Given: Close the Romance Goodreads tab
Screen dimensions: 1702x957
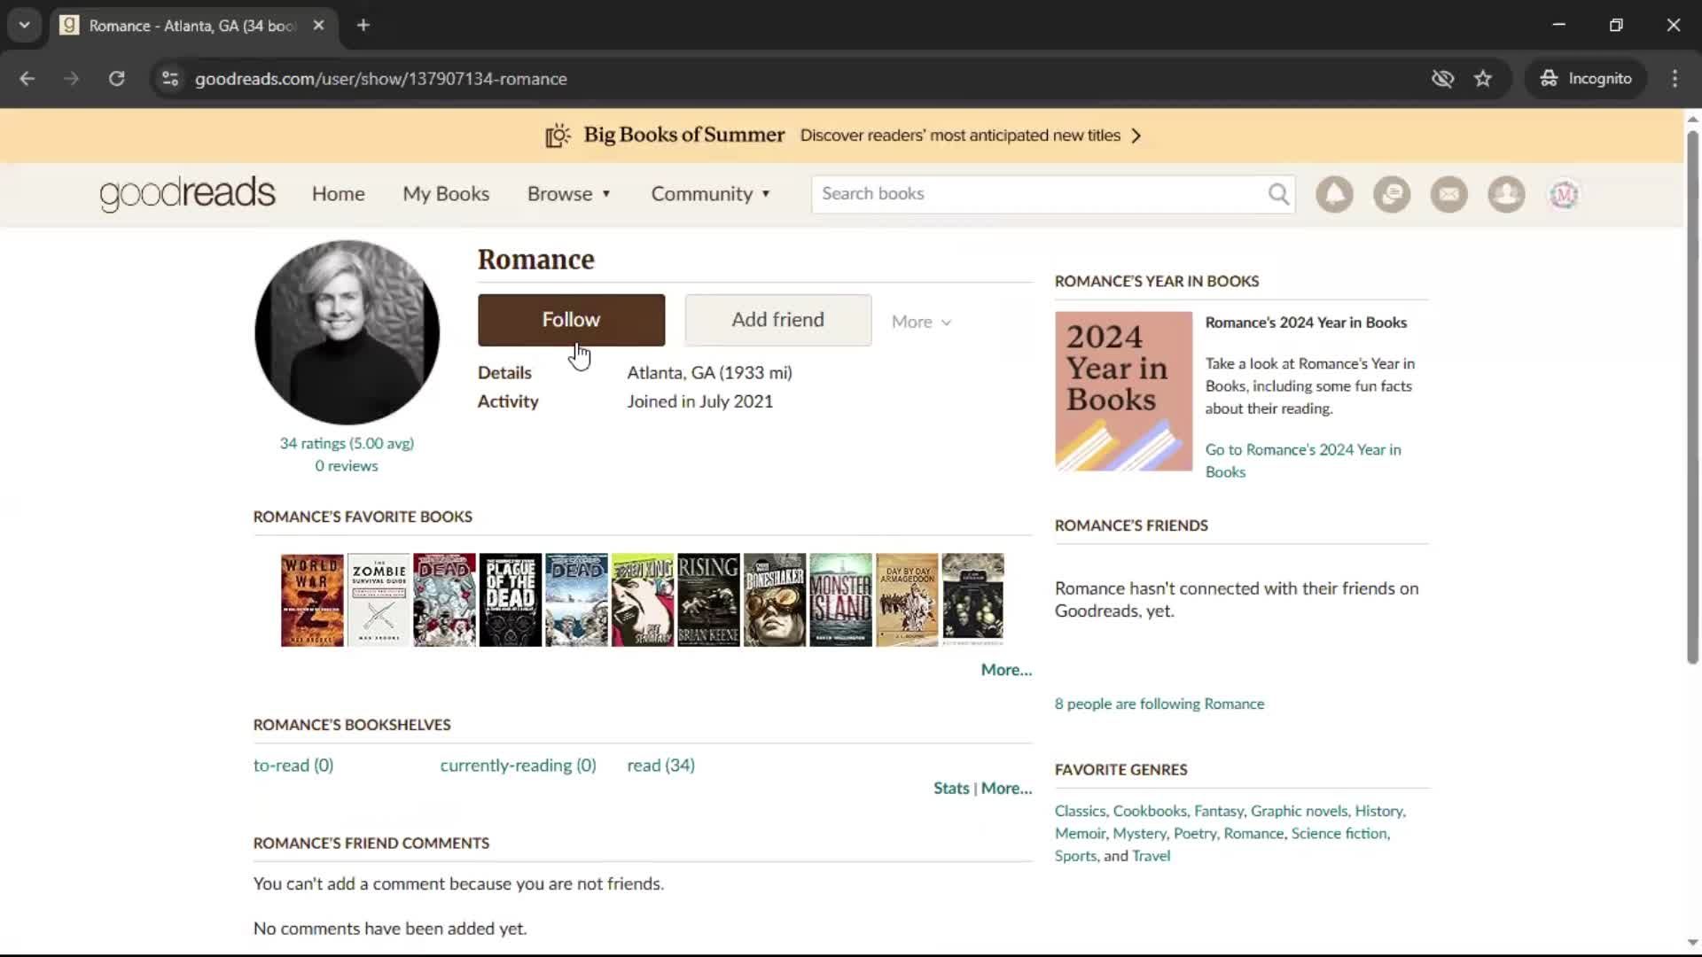Looking at the screenshot, I should click(318, 25).
